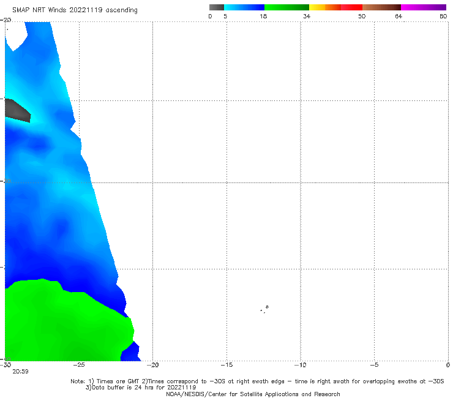This screenshot has width=453, height=398.
Task: Click the bright green high-wind region on map
Action: pyautogui.click(x=67, y=324)
